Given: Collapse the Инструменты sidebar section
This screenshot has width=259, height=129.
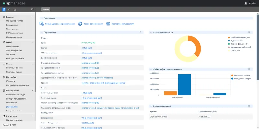Looking at the screenshot, I should pos(32,91).
